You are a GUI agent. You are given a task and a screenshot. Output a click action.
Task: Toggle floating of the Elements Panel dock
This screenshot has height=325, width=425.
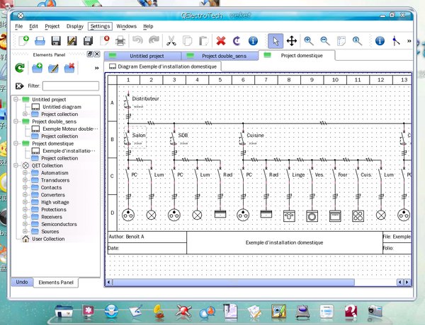click(x=89, y=54)
